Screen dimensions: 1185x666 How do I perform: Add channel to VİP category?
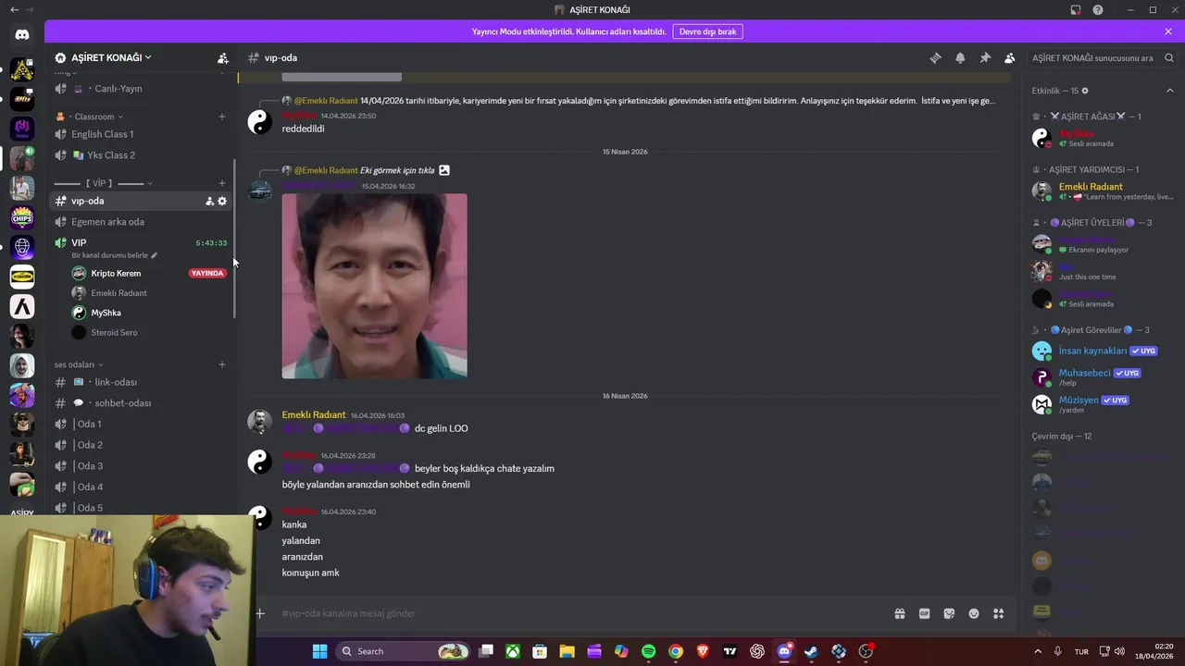point(222,183)
